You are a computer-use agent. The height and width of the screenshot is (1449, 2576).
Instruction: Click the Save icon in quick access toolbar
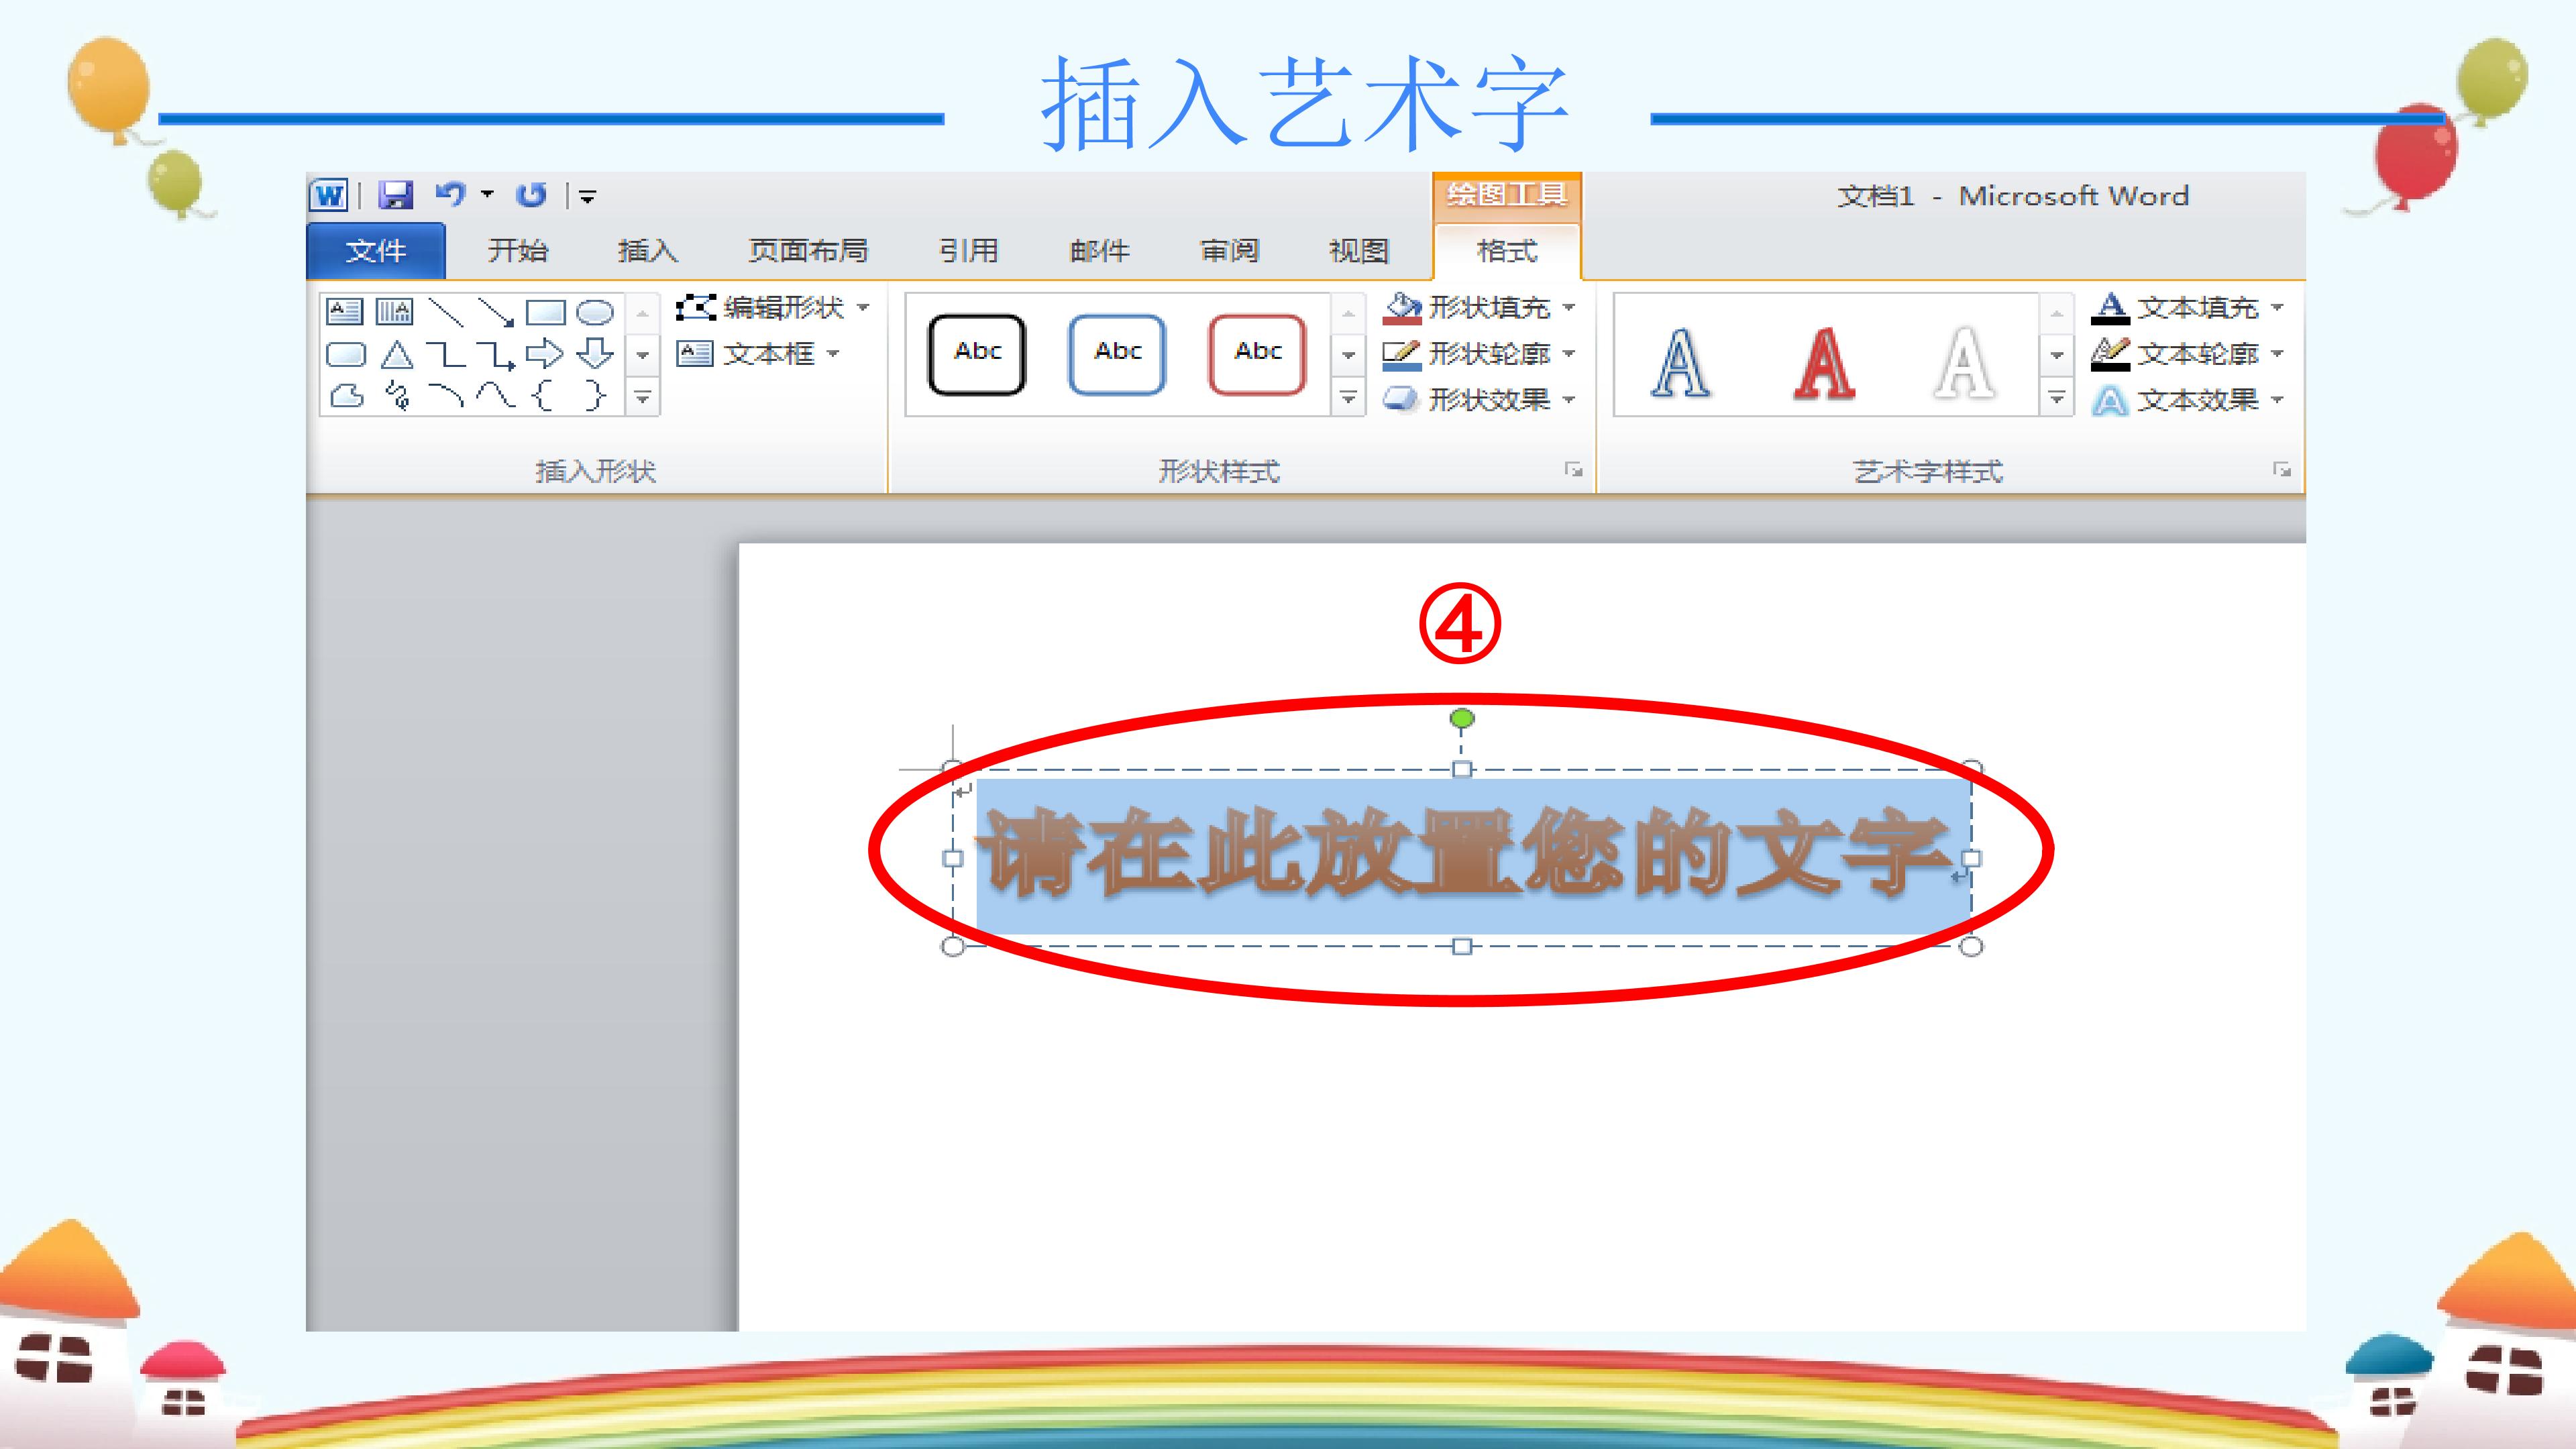(396, 195)
